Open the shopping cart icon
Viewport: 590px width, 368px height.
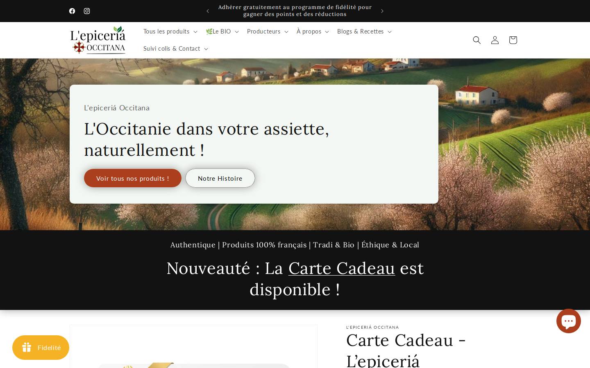(513, 40)
